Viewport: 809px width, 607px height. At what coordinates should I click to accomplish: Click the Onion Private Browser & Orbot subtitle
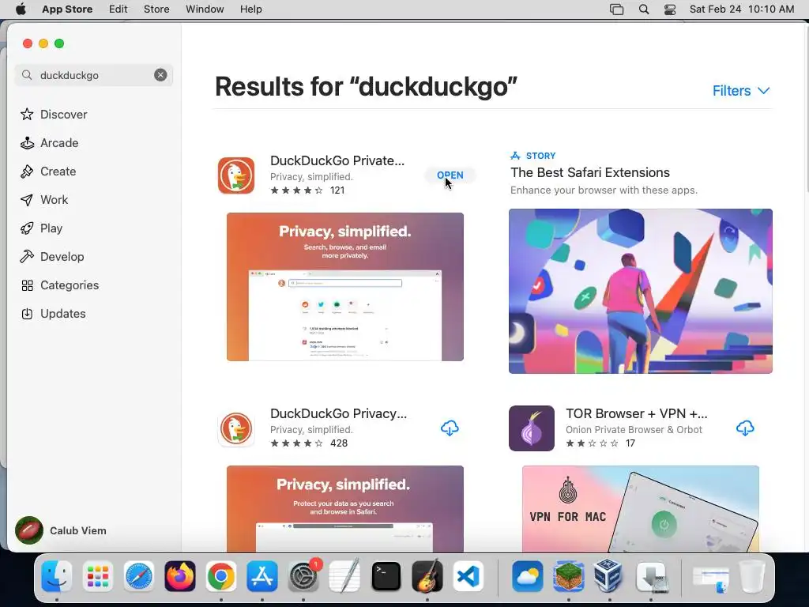pos(634,429)
